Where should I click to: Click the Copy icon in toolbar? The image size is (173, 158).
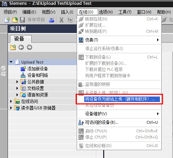(x=69, y=20)
